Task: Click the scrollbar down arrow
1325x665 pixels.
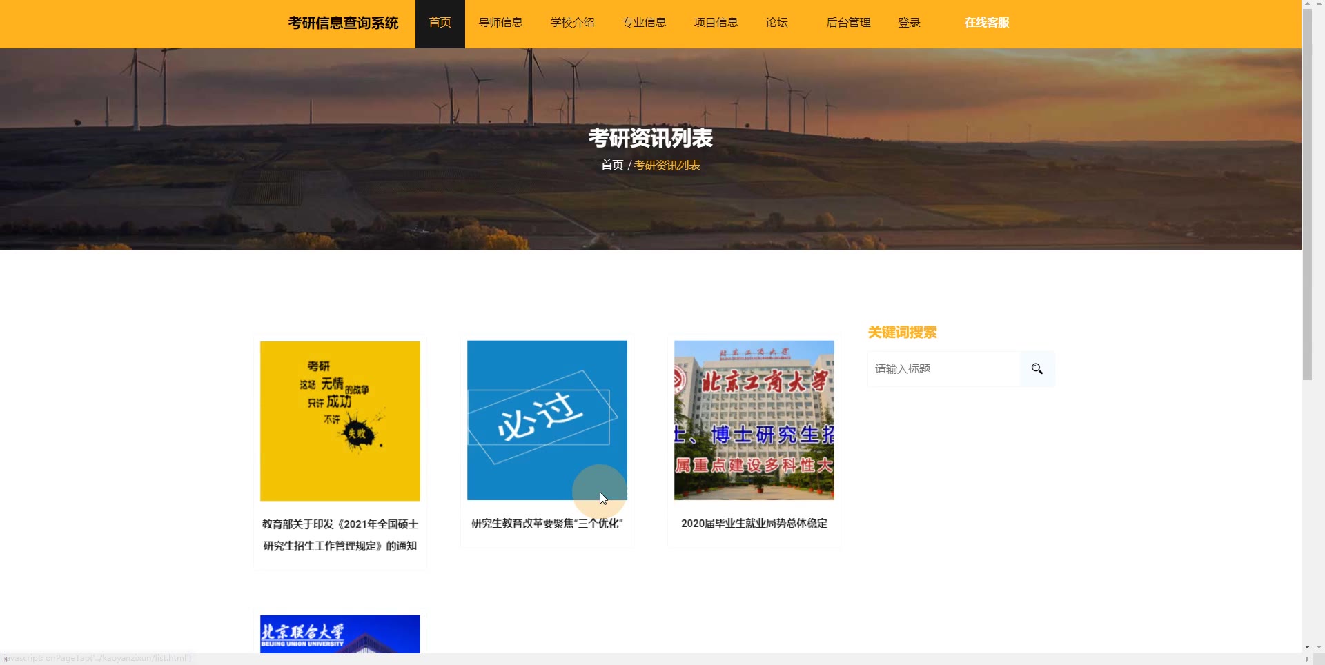Action: coord(1307,648)
